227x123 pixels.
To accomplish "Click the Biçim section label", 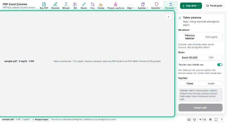I will pos(181,52).
